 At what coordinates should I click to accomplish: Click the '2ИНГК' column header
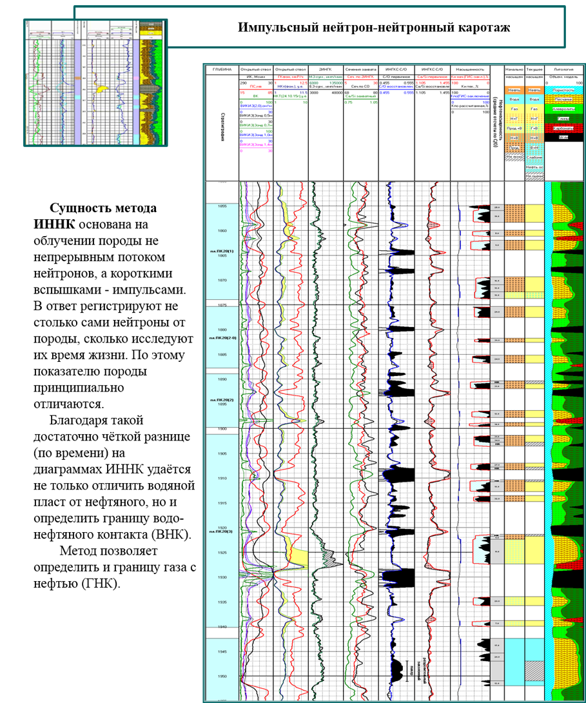point(326,70)
